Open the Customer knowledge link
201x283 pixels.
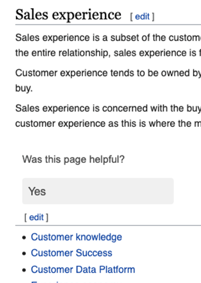point(76,237)
